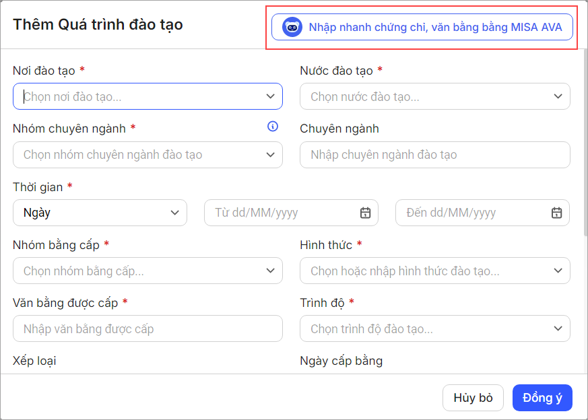
Task: Focus the Văn bằng được cấp input
Action: coord(148,328)
